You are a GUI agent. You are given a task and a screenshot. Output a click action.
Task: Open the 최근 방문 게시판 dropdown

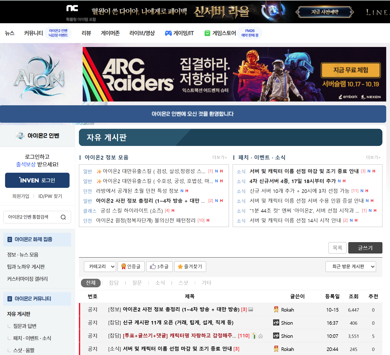pos(351,267)
